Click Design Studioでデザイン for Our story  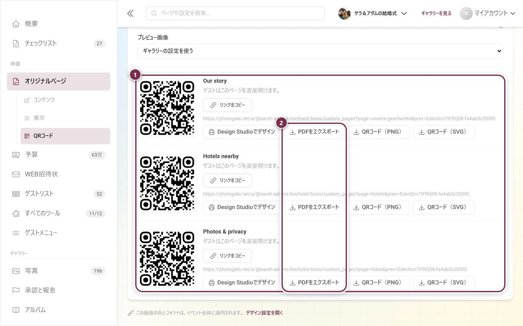pyautogui.click(x=242, y=132)
